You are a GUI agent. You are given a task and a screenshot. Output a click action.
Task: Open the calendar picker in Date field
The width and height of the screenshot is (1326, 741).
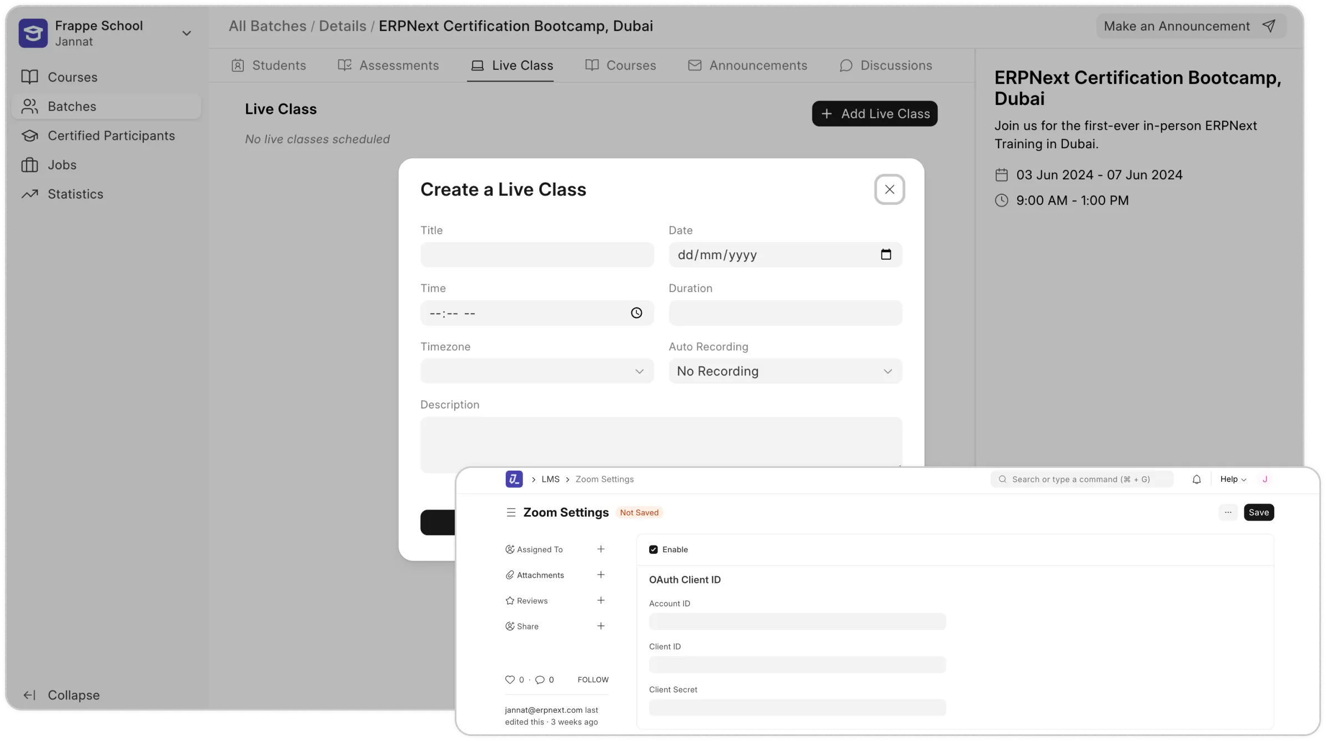(886, 255)
